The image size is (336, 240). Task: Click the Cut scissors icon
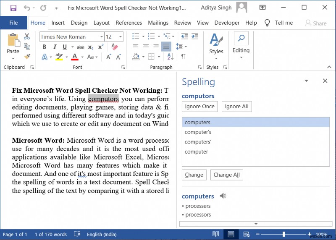coord(27,37)
